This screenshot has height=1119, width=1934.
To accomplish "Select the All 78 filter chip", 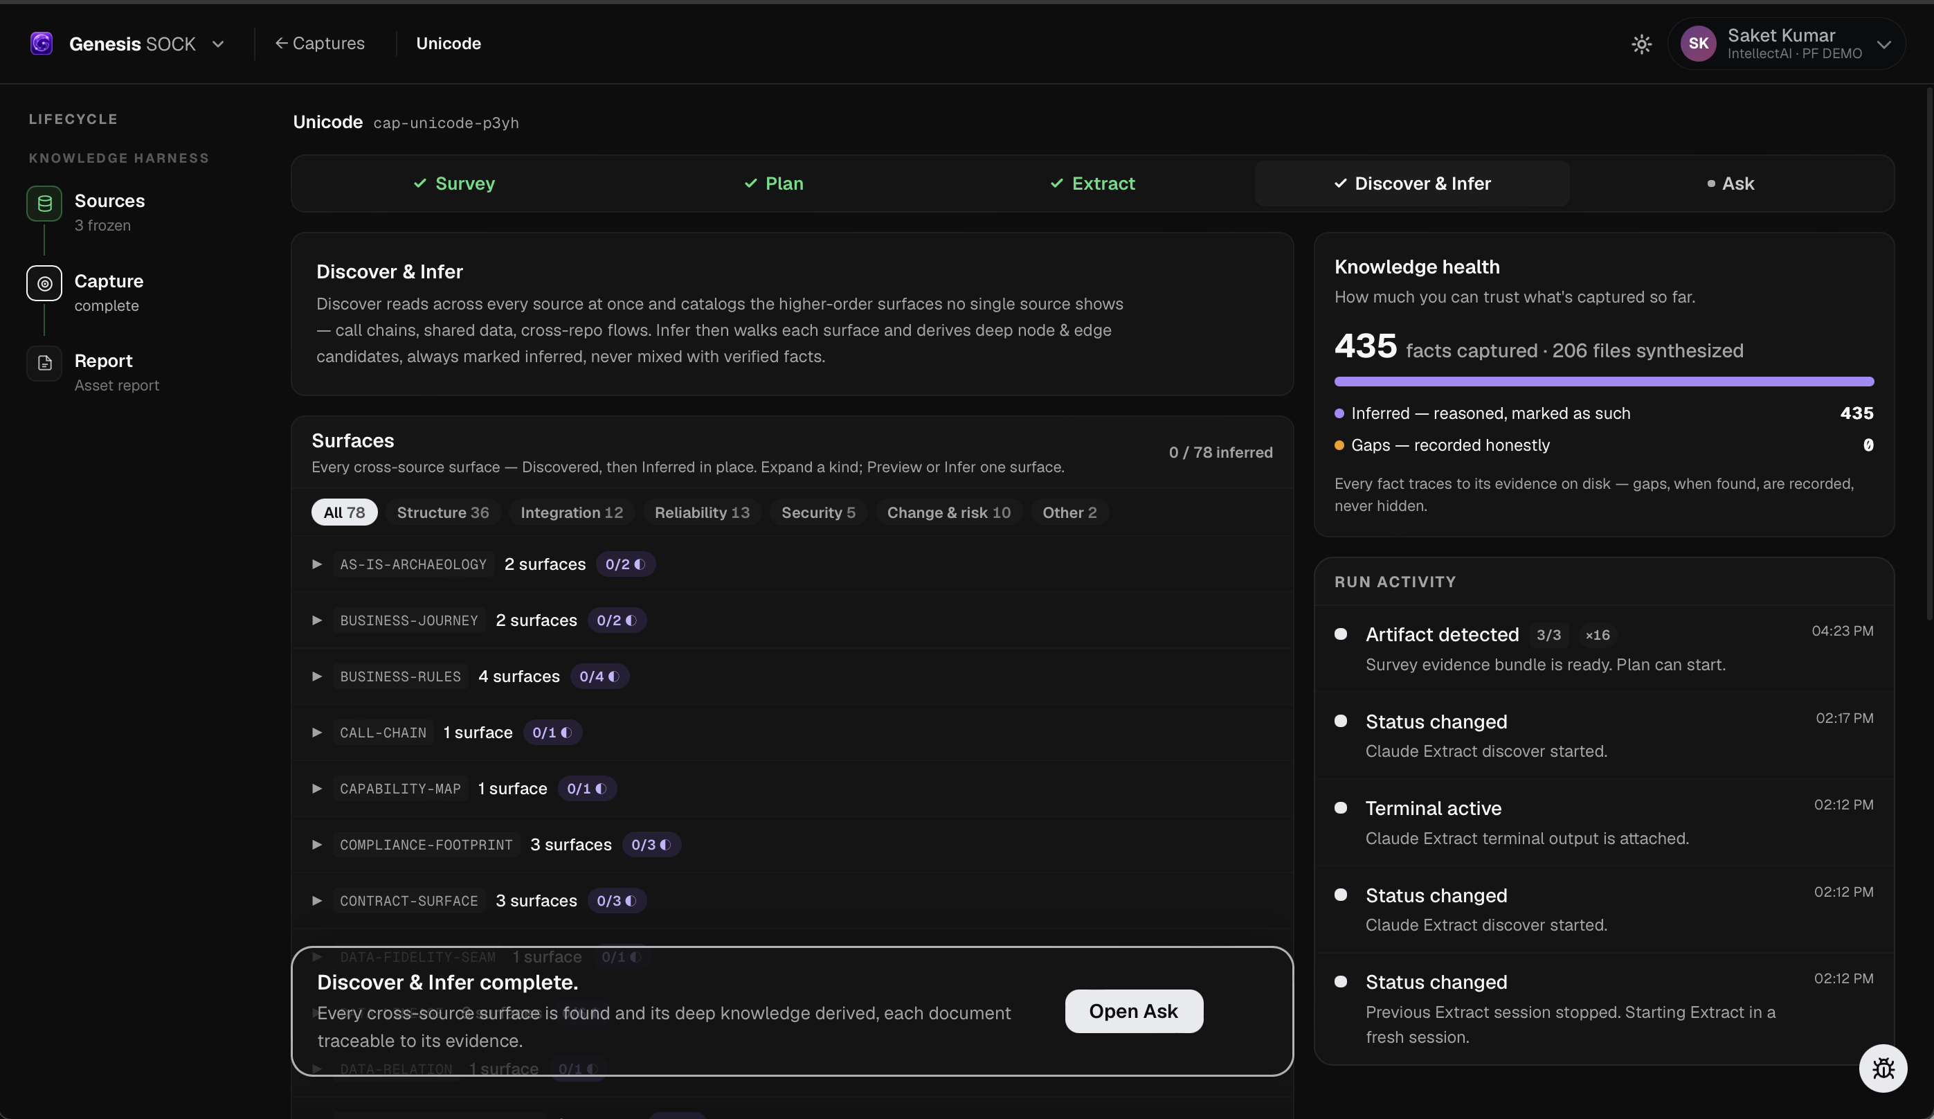I will 345,512.
